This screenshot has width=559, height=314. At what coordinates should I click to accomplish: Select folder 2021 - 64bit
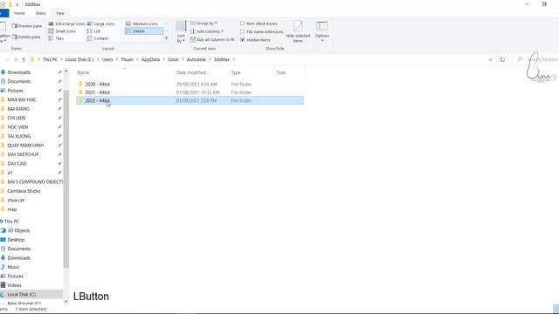coord(190,92)
